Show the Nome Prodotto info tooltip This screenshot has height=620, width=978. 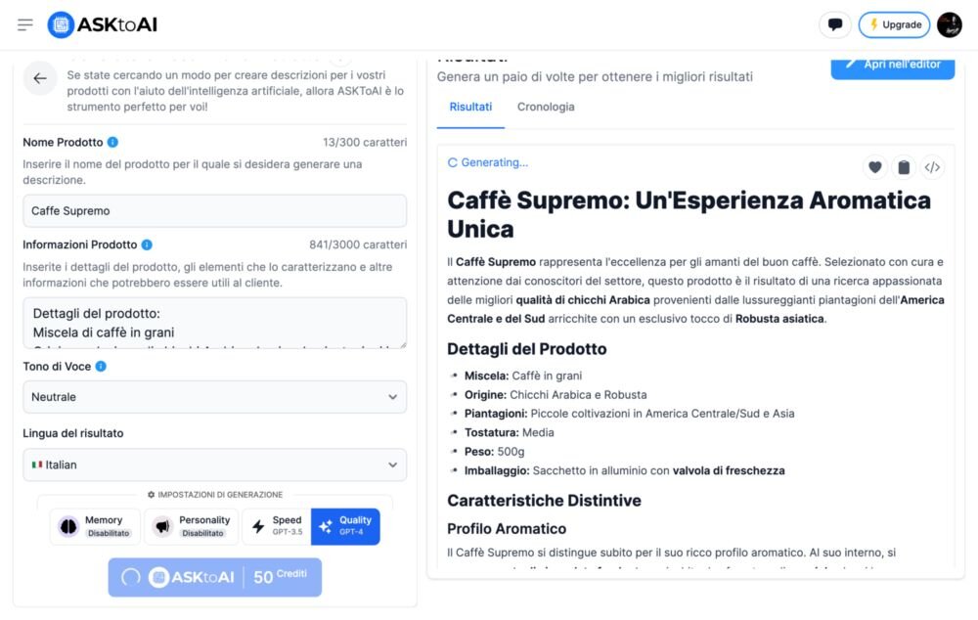tap(113, 142)
